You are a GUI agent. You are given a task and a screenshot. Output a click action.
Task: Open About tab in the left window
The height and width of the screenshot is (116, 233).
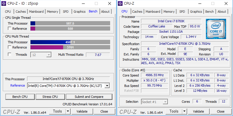tap(105, 12)
